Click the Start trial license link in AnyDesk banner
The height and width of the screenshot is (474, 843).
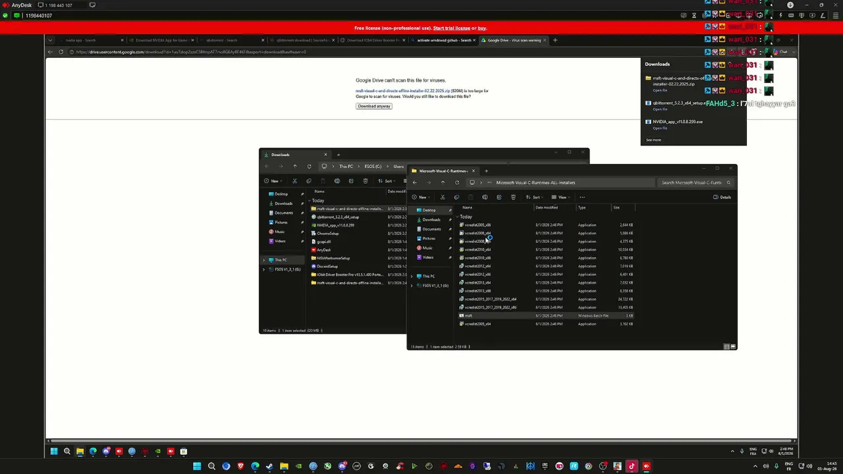(452, 28)
